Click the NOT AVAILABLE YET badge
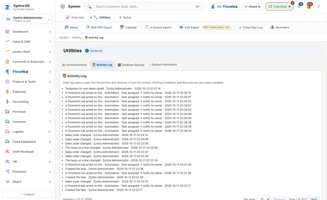This screenshot has width=327, height=200. 217,27
